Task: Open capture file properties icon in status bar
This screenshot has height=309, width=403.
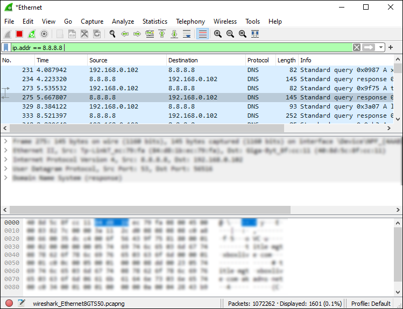Action: pos(22,303)
